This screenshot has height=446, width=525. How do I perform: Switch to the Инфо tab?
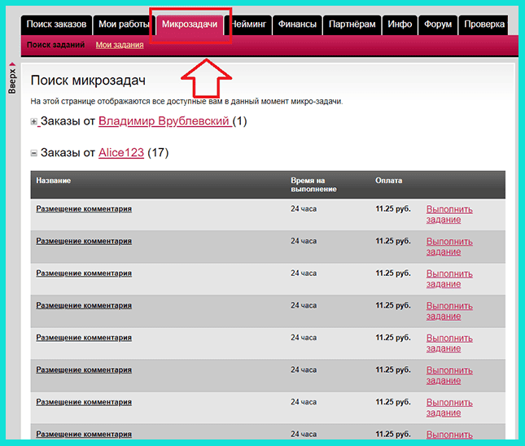400,24
